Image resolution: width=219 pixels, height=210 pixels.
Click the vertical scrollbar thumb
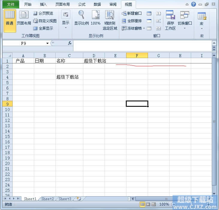tap(214, 121)
